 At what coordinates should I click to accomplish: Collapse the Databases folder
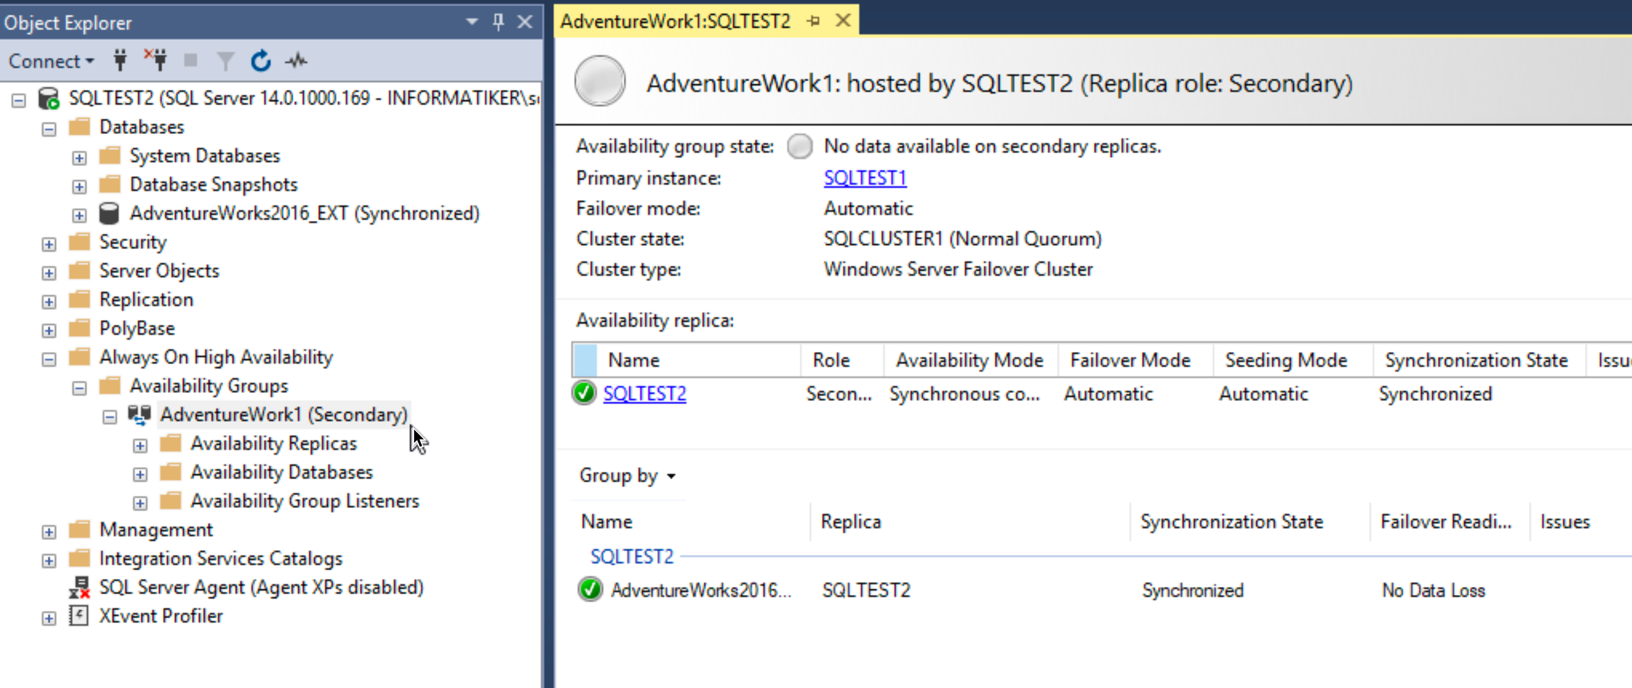click(x=49, y=129)
